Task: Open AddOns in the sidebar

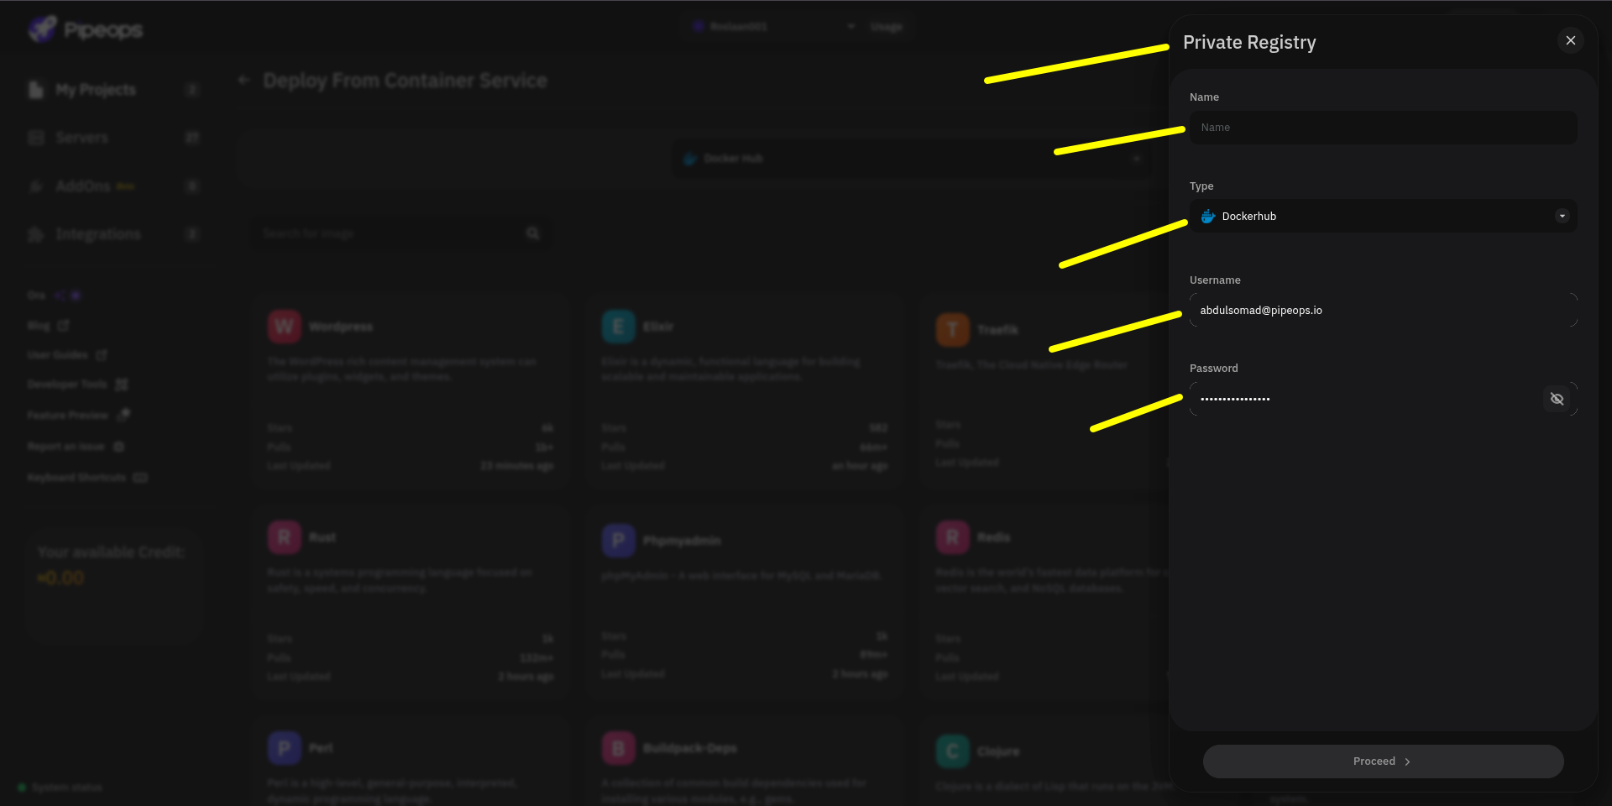Action: 113,186
